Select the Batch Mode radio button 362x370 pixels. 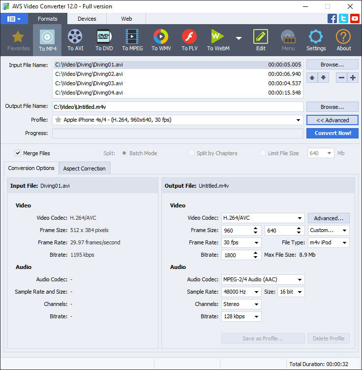pyautogui.click(x=124, y=153)
